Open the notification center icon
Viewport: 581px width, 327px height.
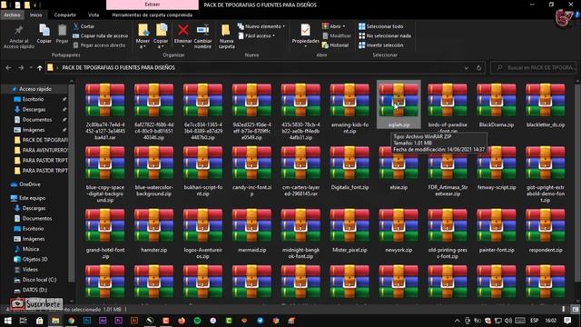point(567,321)
